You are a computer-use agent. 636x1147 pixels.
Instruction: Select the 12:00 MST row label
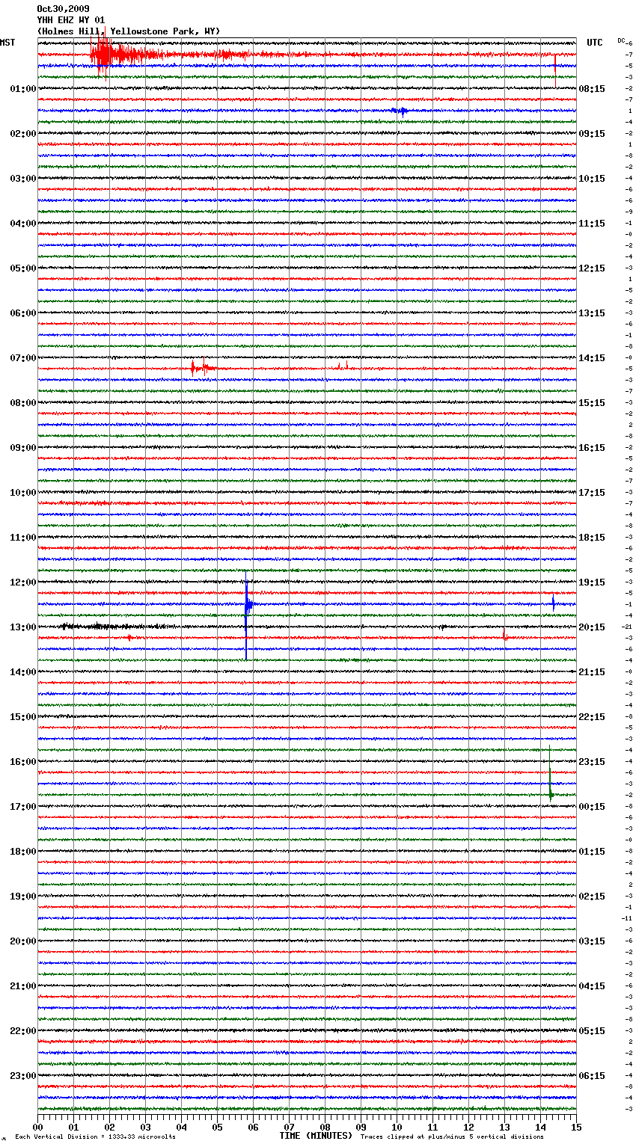(x=22, y=582)
